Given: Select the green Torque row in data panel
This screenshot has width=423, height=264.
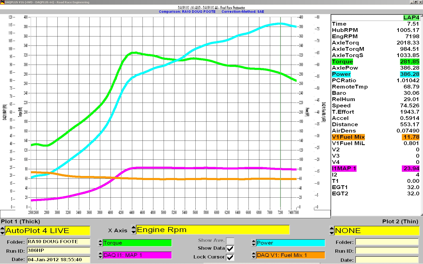Looking at the screenshot, I should click(342, 62).
